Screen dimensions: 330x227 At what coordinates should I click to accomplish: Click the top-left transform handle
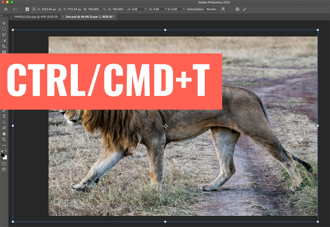tap(13, 30)
